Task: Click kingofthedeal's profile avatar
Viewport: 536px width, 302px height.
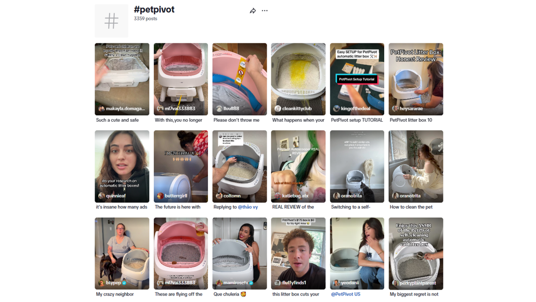Action: coord(336,109)
